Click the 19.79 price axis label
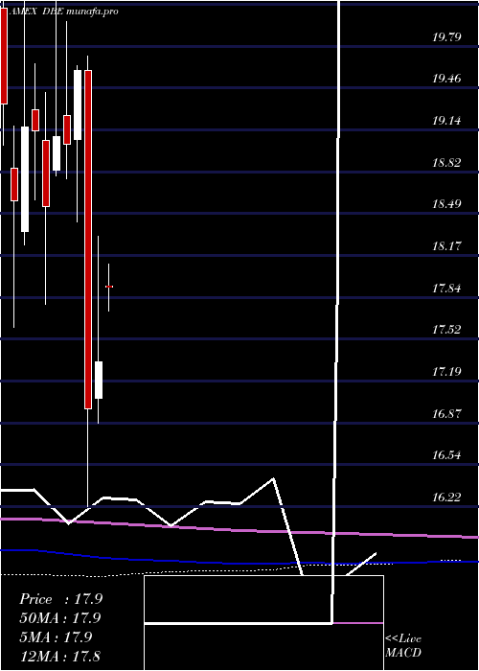Image resolution: width=479 pixels, height=671 pixels. tap(447, 36)
